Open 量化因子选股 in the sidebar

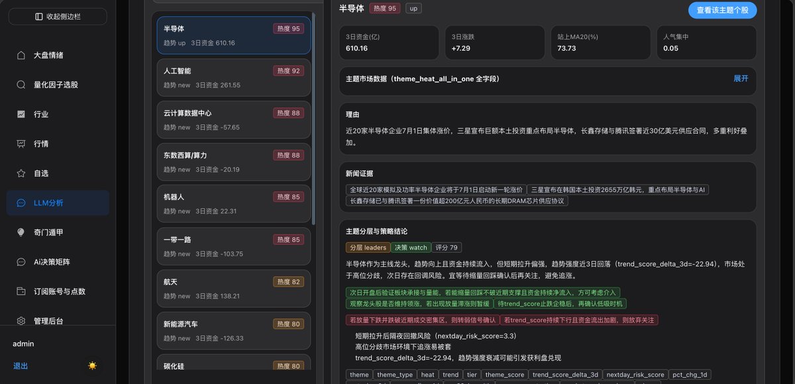58,85
